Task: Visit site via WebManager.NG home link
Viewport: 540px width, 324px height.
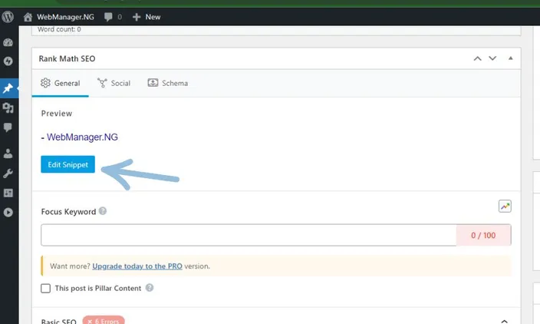Action: click(x=59, y=17)
